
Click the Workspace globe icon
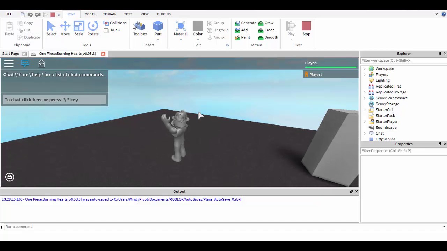coord(372,69)
